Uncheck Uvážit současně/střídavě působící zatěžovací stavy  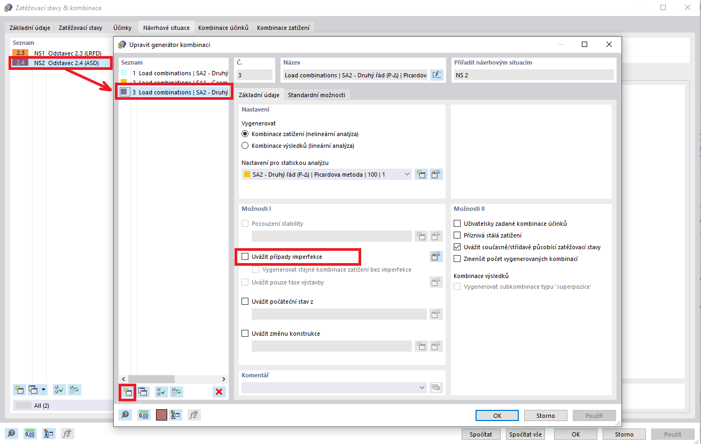coord(457,247)
